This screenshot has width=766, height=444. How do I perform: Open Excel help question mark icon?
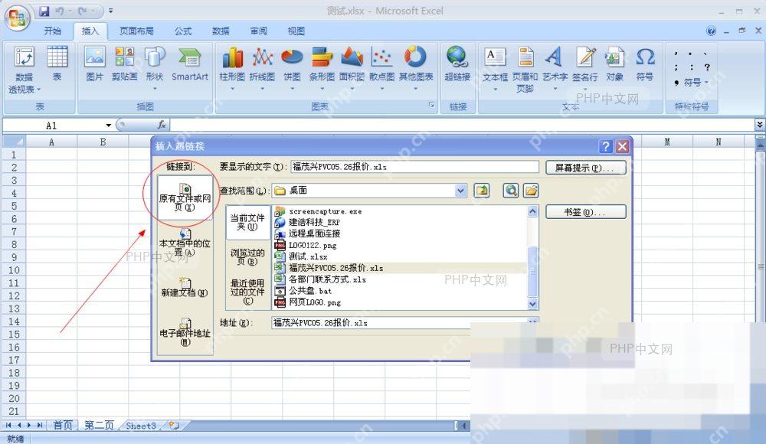tap(712, 31)
